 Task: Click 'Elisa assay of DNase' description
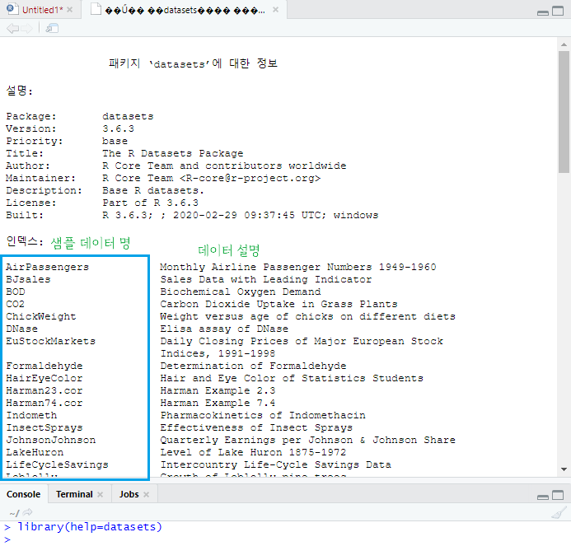click(x=224, y=329)
